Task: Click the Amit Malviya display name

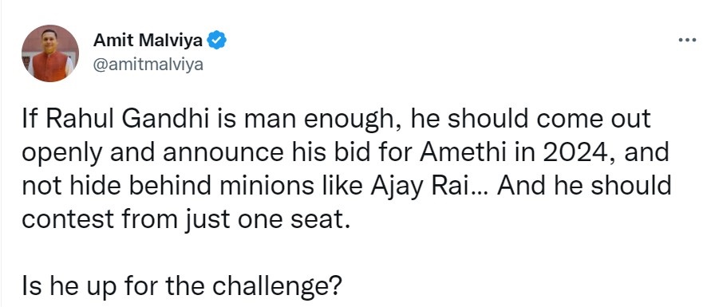Action: pyautogui.click(x=148, y=41)
